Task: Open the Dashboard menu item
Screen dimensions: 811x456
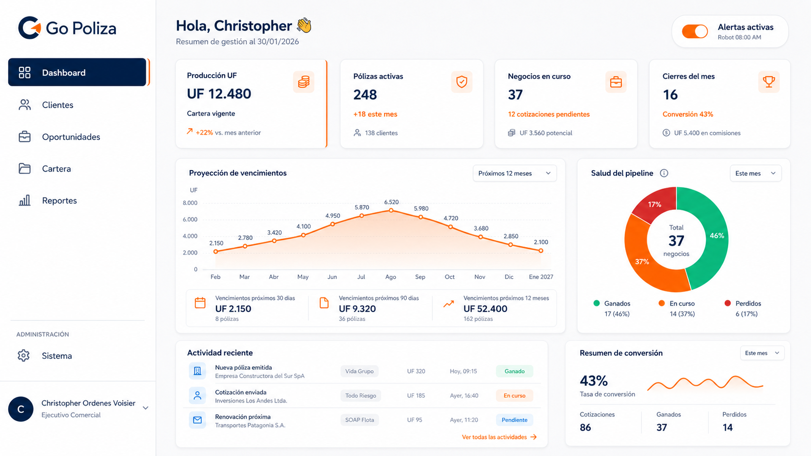Action: [x=77, y=72]
